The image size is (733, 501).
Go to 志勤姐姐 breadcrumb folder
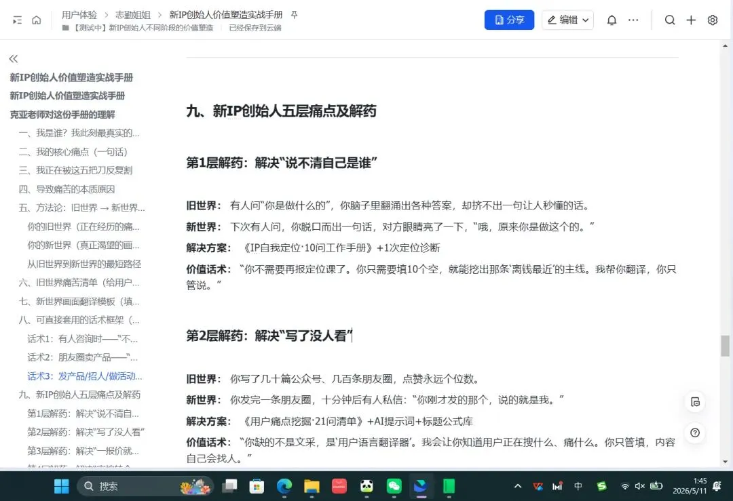[x=133, y=15]
